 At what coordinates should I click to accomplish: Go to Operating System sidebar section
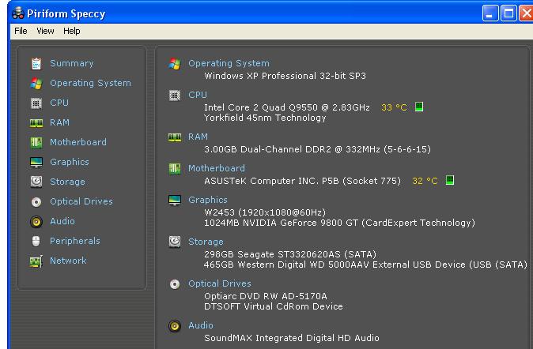click(90, 83)
